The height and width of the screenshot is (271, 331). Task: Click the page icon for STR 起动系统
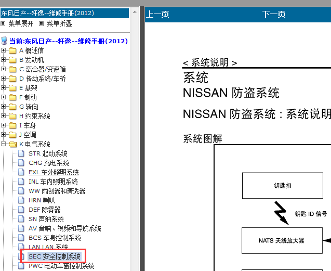tap(21, 153)
